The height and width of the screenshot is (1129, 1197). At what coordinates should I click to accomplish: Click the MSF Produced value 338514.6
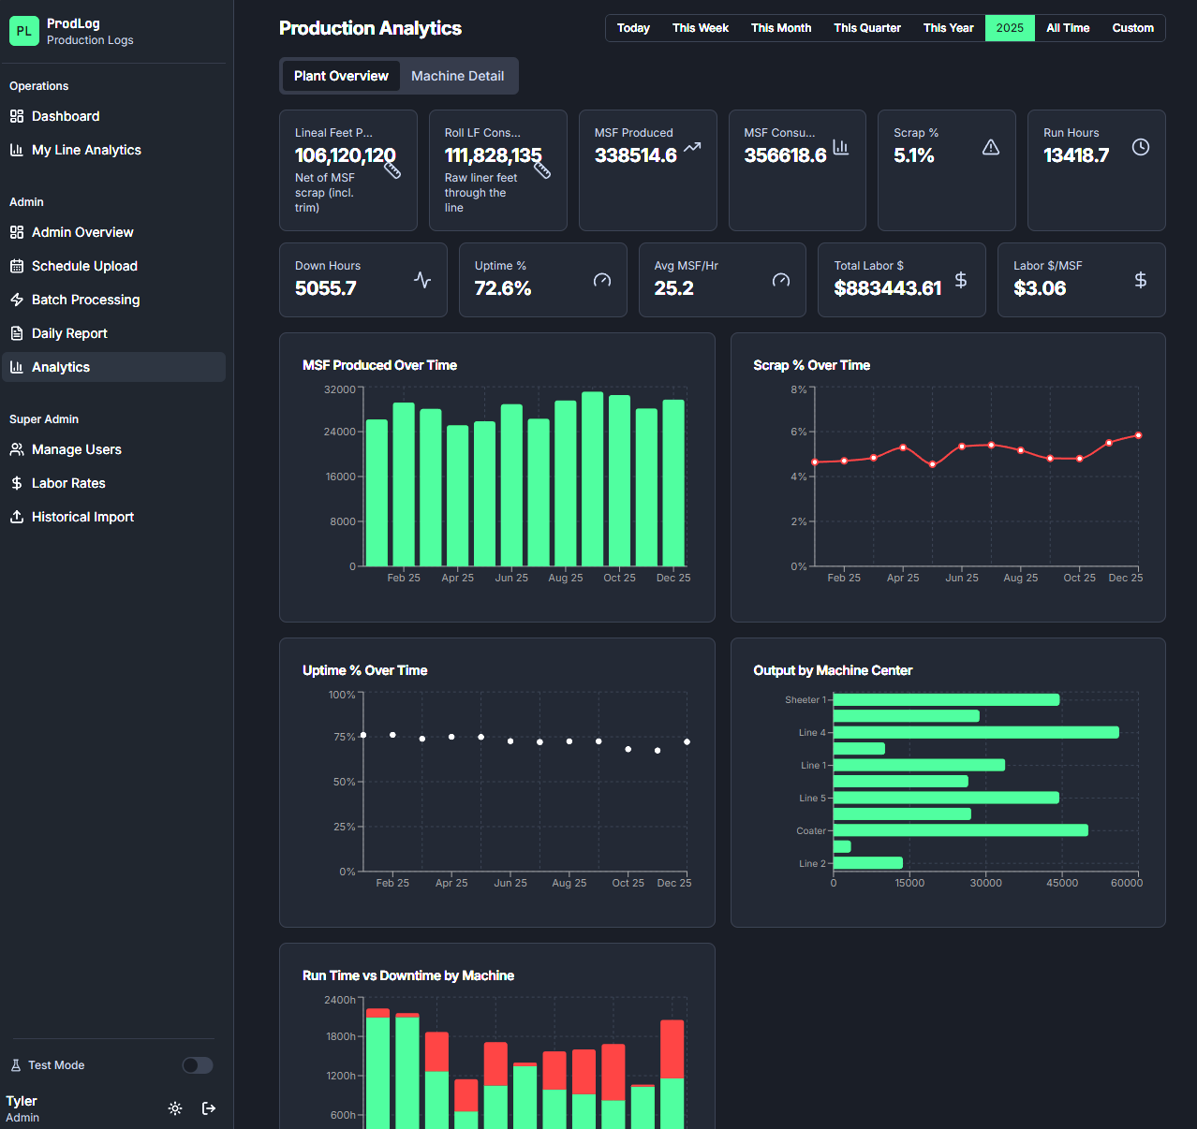point(636,155)
